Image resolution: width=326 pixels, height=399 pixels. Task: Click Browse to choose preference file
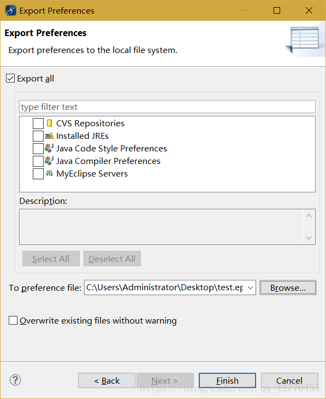(288, 288)
